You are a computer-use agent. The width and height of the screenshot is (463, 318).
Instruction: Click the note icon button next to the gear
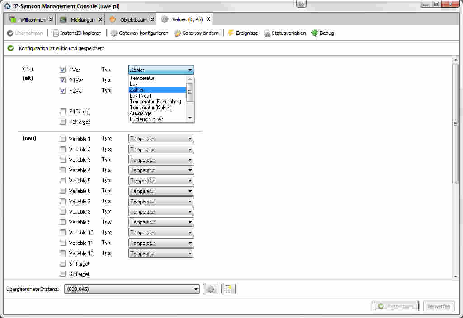(228, 289)
